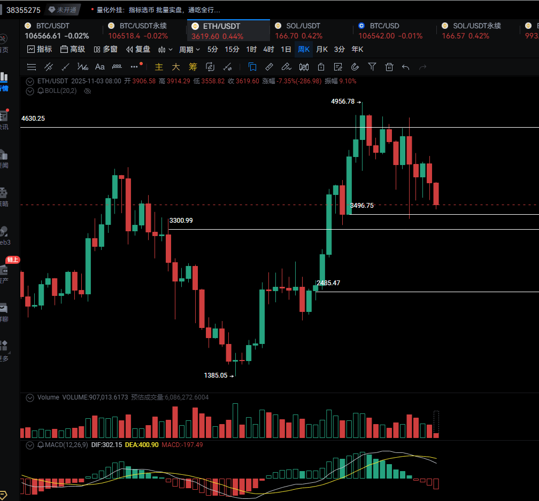Open the 周期 period dropdown
539x501 pixels.
click(x=189, y=49)
